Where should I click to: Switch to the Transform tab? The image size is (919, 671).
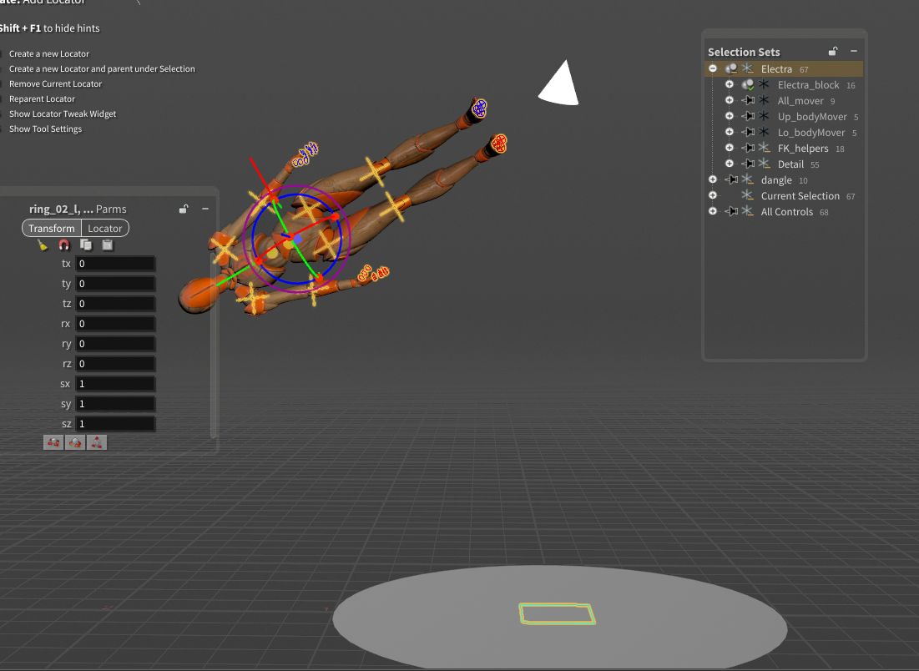click(52, 228)
